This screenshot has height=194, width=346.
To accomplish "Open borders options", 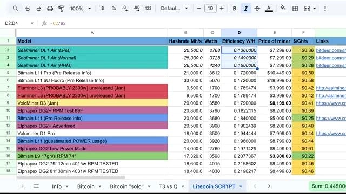I will (295, 9).
